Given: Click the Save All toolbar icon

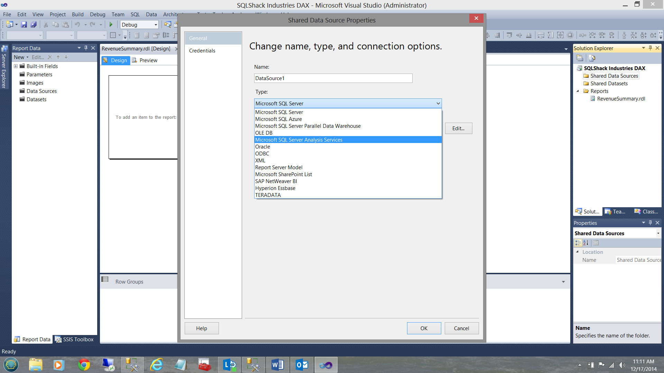Looking at the screenshot, I should tap(34, 25).
